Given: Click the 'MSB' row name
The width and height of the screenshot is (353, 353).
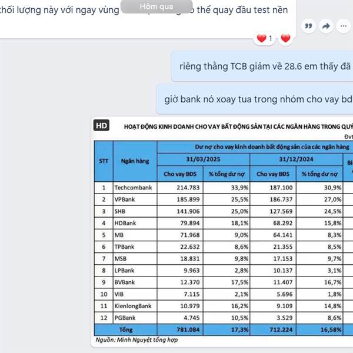Looking at the screenshot, I should (121, 259).
